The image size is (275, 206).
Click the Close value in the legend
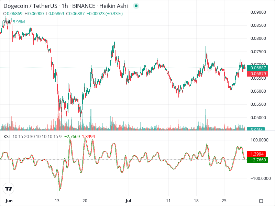tap(77, 14)
